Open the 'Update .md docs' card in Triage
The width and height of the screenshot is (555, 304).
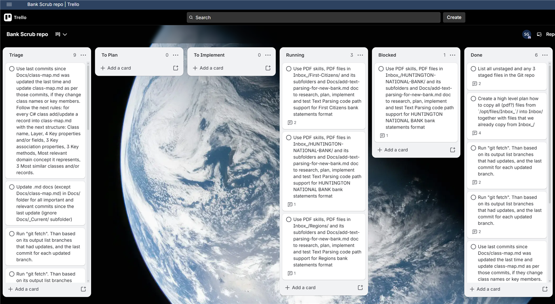(x=45, y=203)
